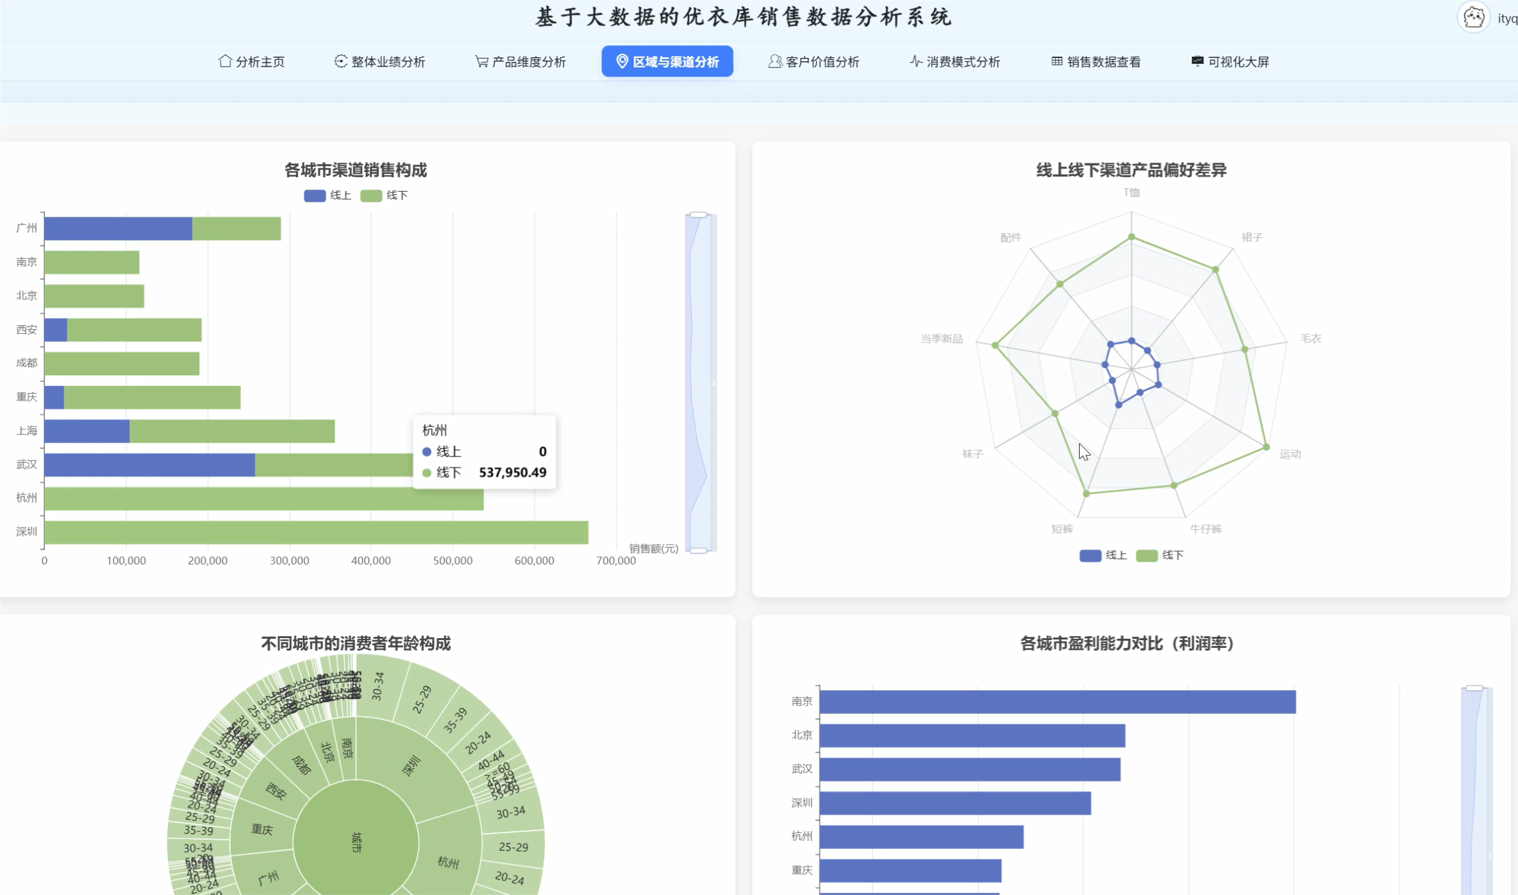Click the 不同城市的消费者年龄构成 title

pyautogui.click(x=356, y=643)
